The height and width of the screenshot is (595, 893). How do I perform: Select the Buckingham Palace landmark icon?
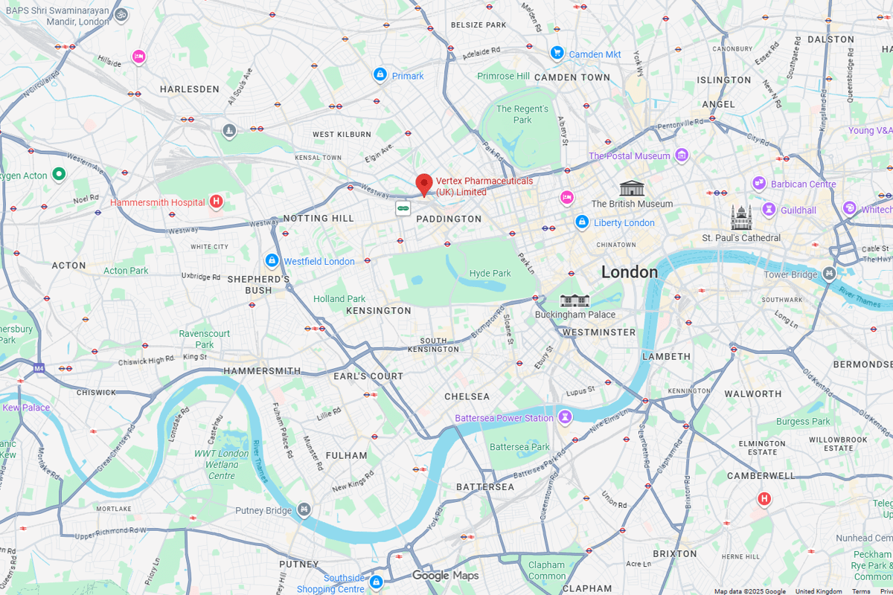574,300
